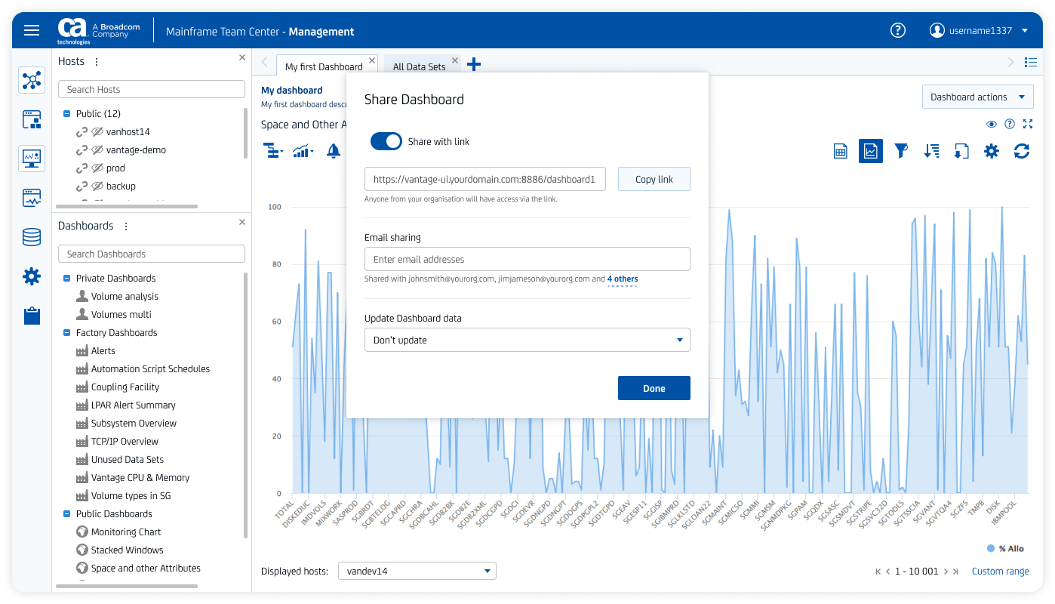Image resolution: width=1055 pixels, height=604 pixels.
Task: Click the export download icon
Action: pos(961,151)
